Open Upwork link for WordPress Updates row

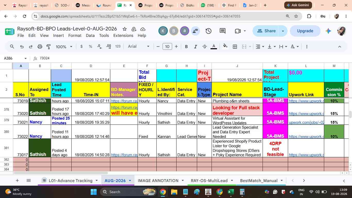(306, 122)
